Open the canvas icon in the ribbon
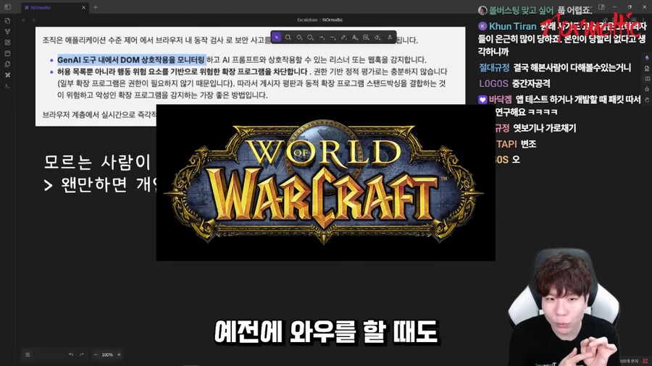This screenshot has width=652, height=366. coord(7,43)
